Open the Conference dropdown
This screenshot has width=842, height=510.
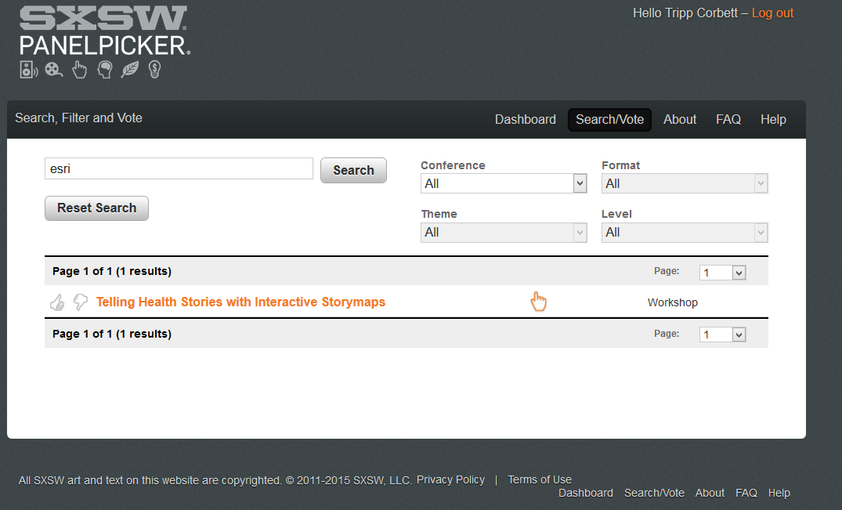(504, 183)
